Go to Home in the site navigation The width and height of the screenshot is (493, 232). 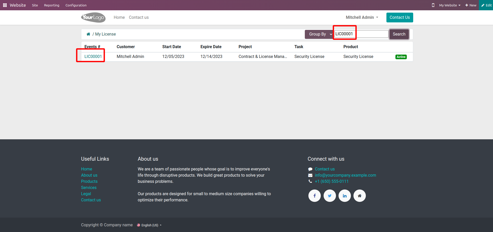pos(119,17)
